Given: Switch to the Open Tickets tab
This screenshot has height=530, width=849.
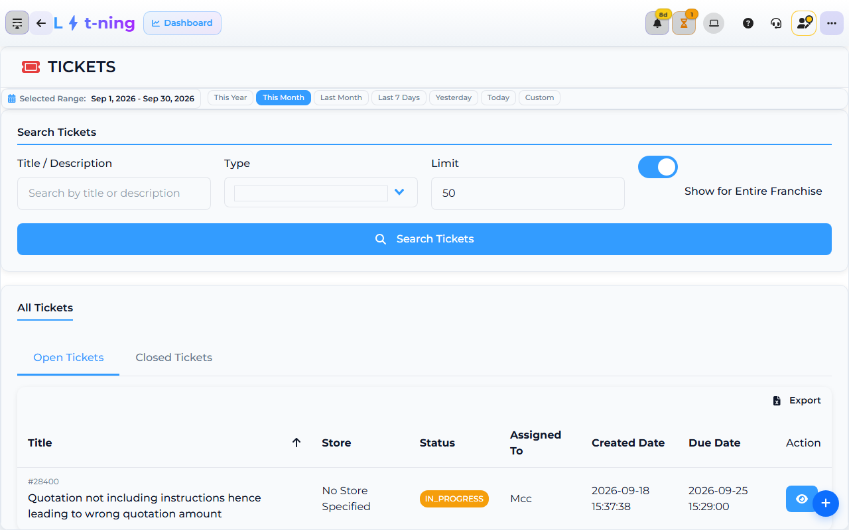Looking at the screenshot, I should [x=68, y=358].
